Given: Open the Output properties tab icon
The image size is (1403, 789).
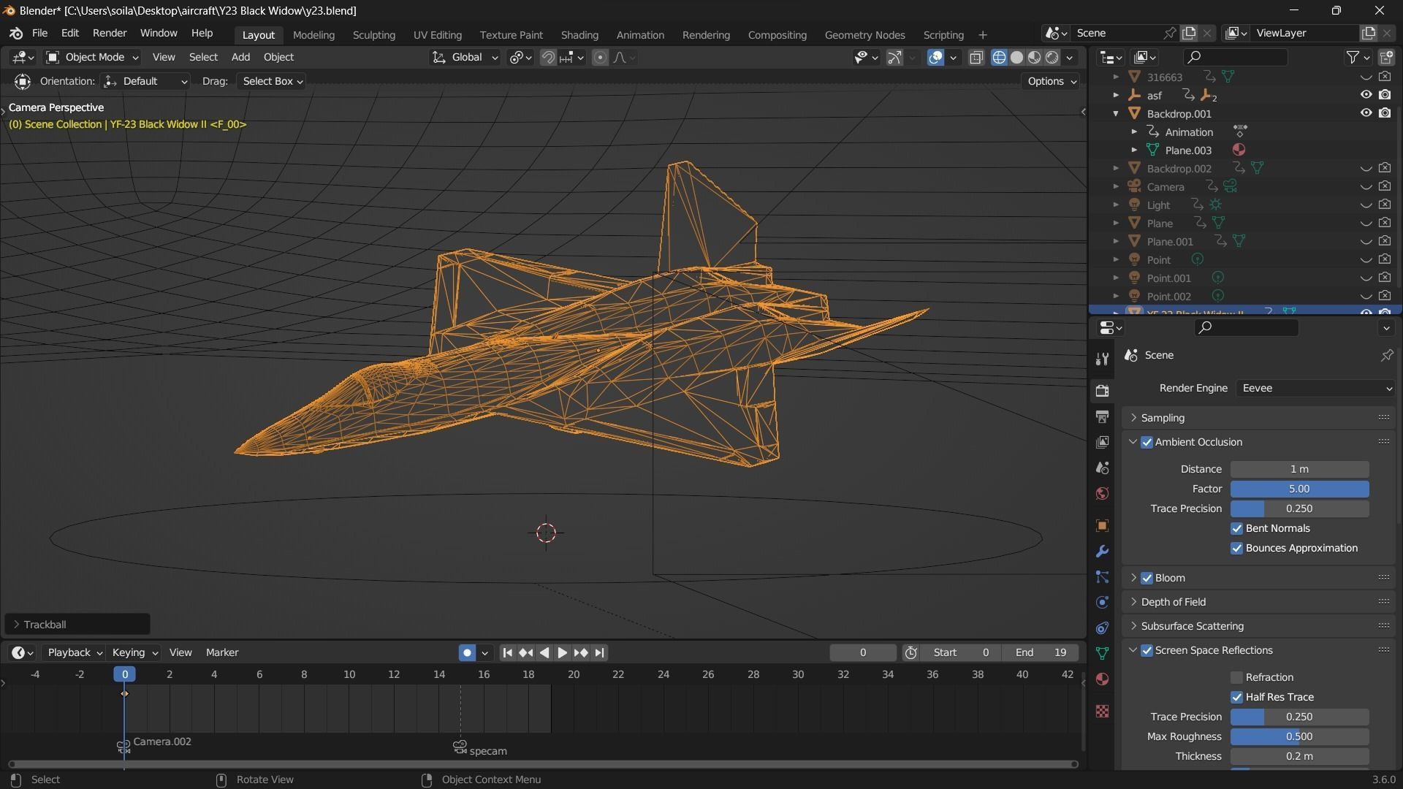Looking at the screenshot, I should tap(1102, 416).
